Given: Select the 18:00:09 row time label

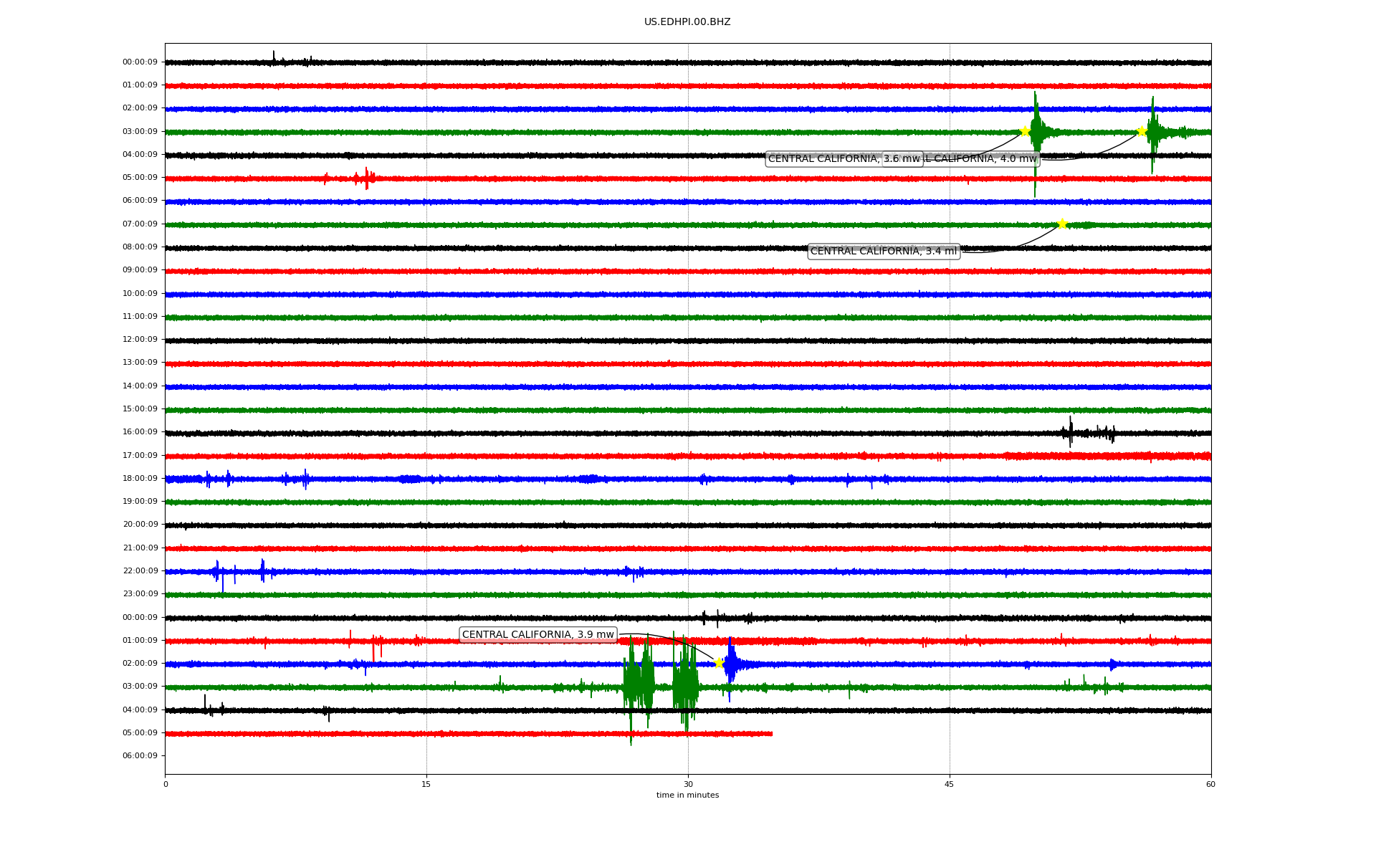Looking at the screenshot, I should click(140, 479).
